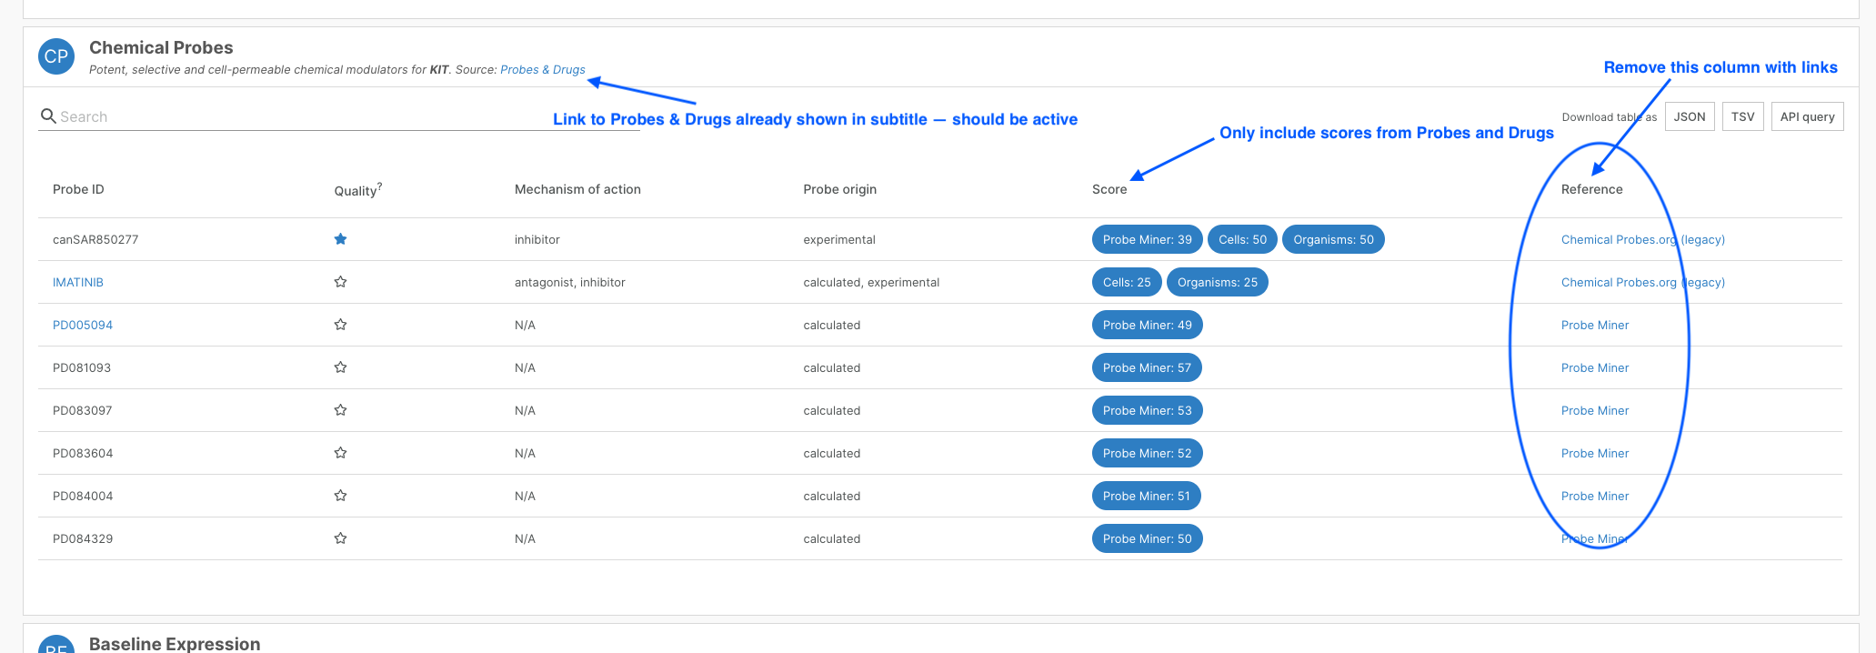Click the 'Probe Miner: 53' score chip
The image size is (1876, 653).
1147,410
